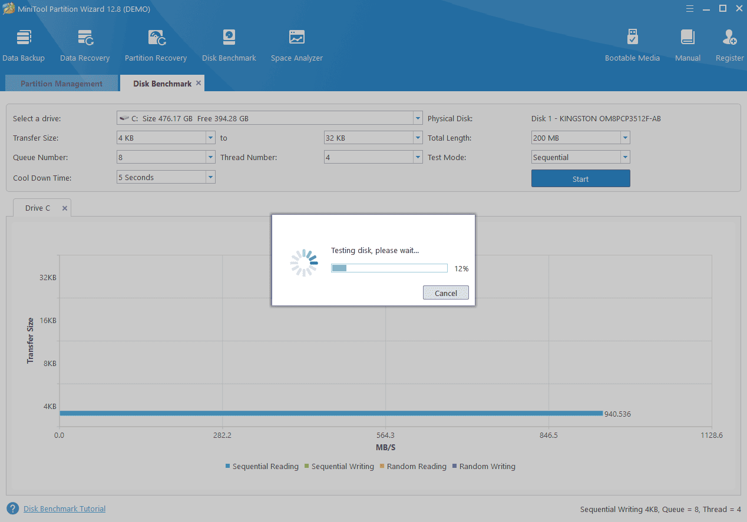The width and height of the screenshot is (747, 522).
Task: Launch the Disk Benchmark tool
Action: [229, 44]
